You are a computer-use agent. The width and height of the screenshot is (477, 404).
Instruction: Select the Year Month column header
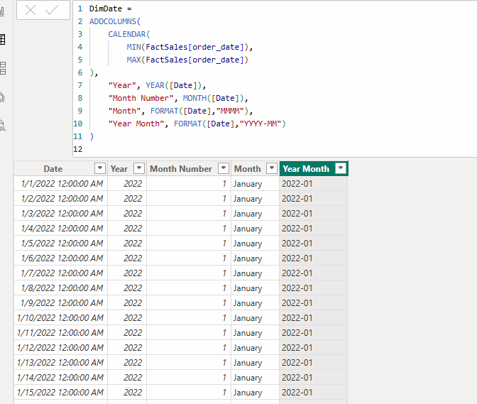click(x=306, y=168)
